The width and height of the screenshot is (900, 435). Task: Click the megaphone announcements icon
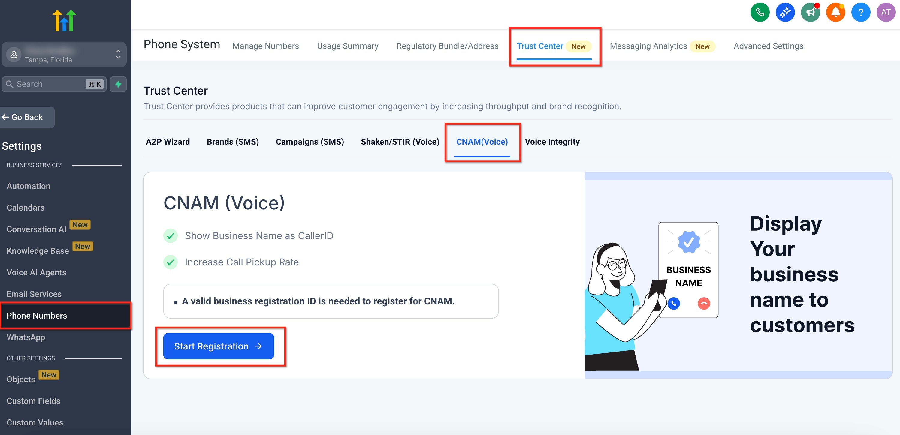[x=810, y=13]
